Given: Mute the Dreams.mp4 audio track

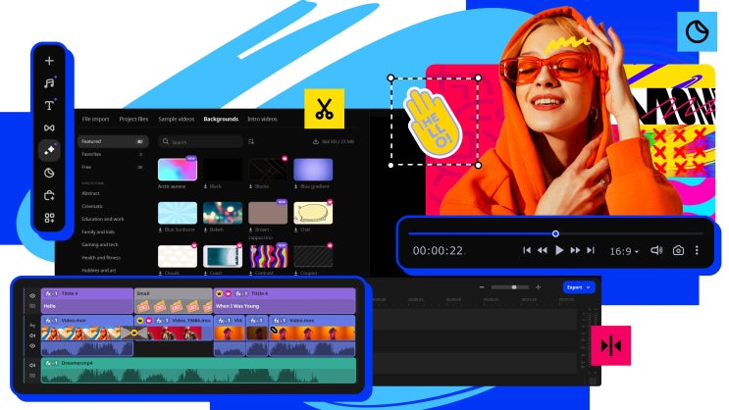Looking at the screenshot, I should tap(32, 366).
